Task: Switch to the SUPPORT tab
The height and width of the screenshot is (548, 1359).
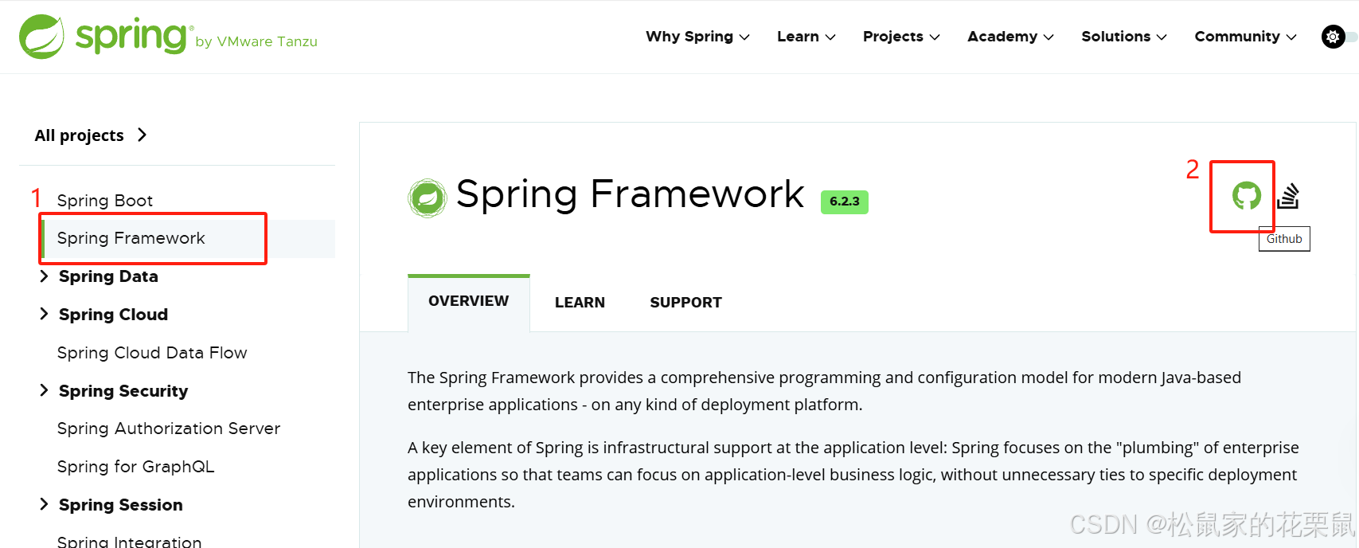Action: click(x=685, y=303)
